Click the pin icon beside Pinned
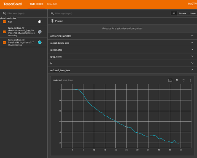The width and height of the screenshot is (197, 158). point(52,21)
